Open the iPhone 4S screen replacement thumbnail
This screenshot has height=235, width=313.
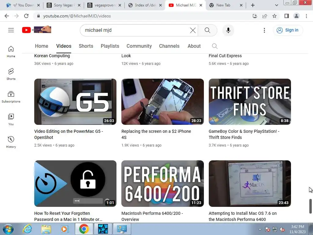163,102
